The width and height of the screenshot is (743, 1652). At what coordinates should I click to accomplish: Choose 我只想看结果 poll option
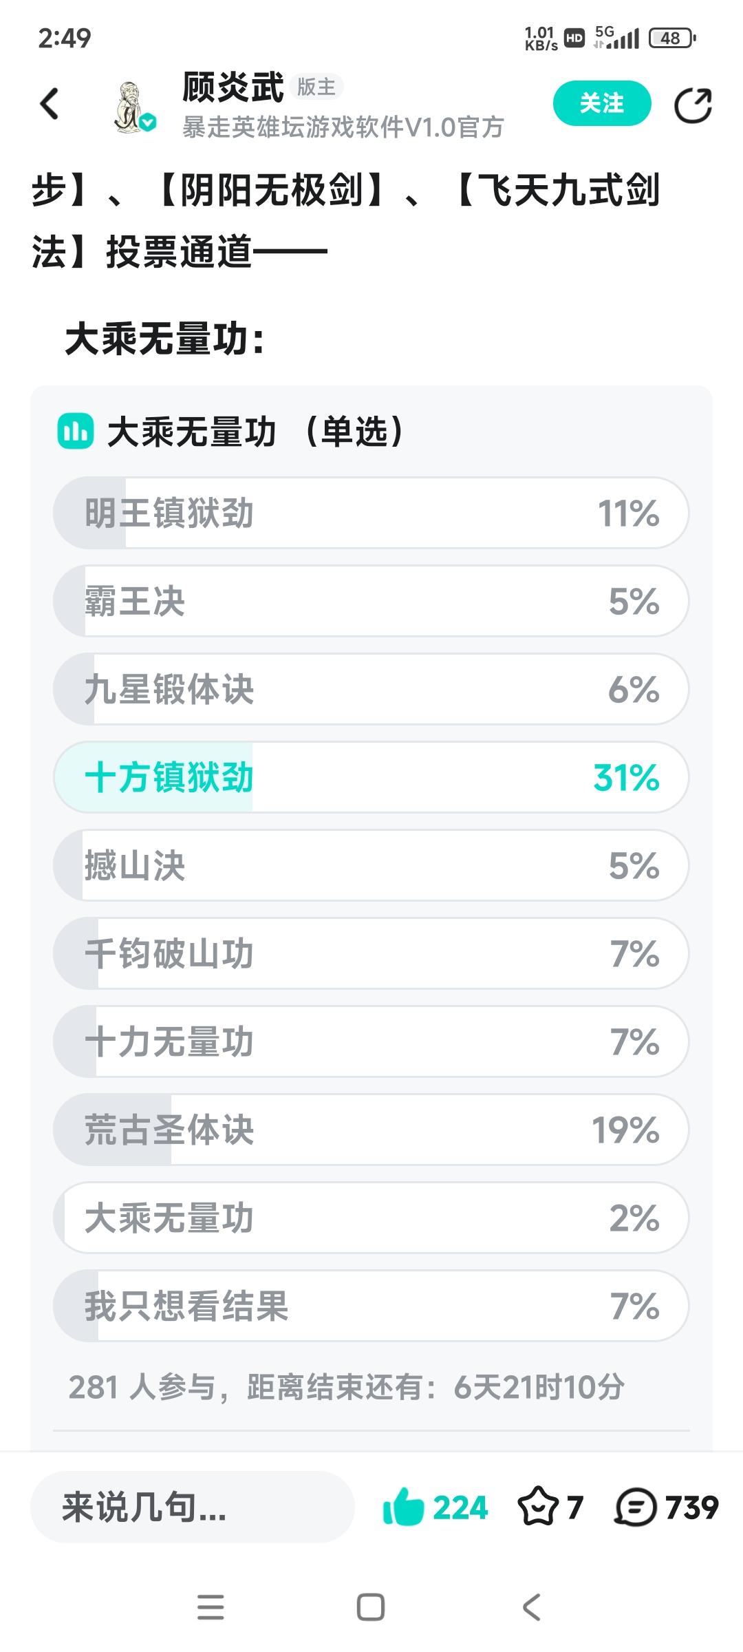point(371,1306)
